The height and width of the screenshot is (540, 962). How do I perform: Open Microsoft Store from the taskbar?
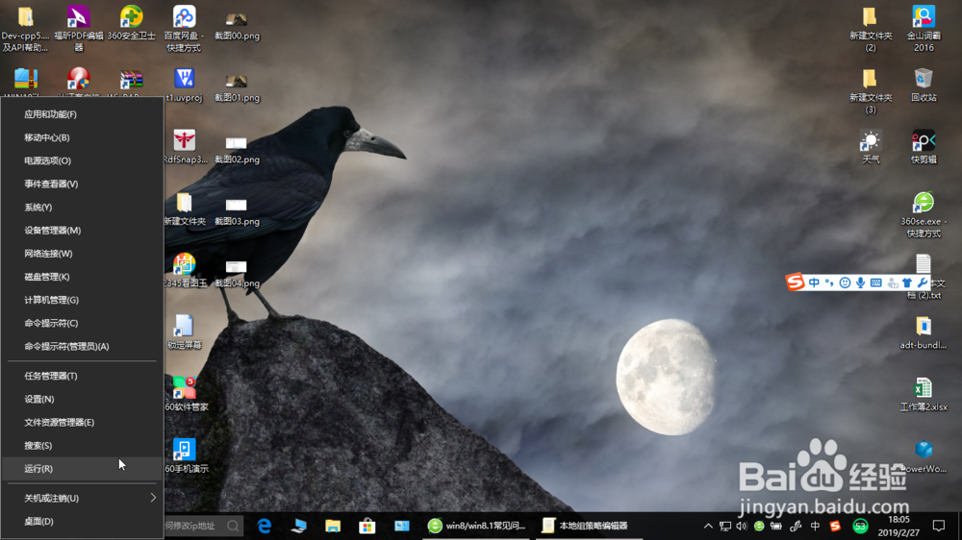click(x=367, y=526)
